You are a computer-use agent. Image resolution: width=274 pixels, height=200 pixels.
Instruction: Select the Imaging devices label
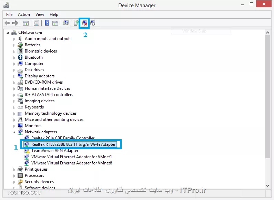(40, 101)
